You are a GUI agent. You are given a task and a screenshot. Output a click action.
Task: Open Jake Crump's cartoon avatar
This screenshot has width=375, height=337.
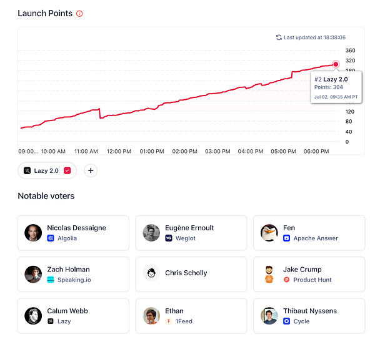[269, 274]
